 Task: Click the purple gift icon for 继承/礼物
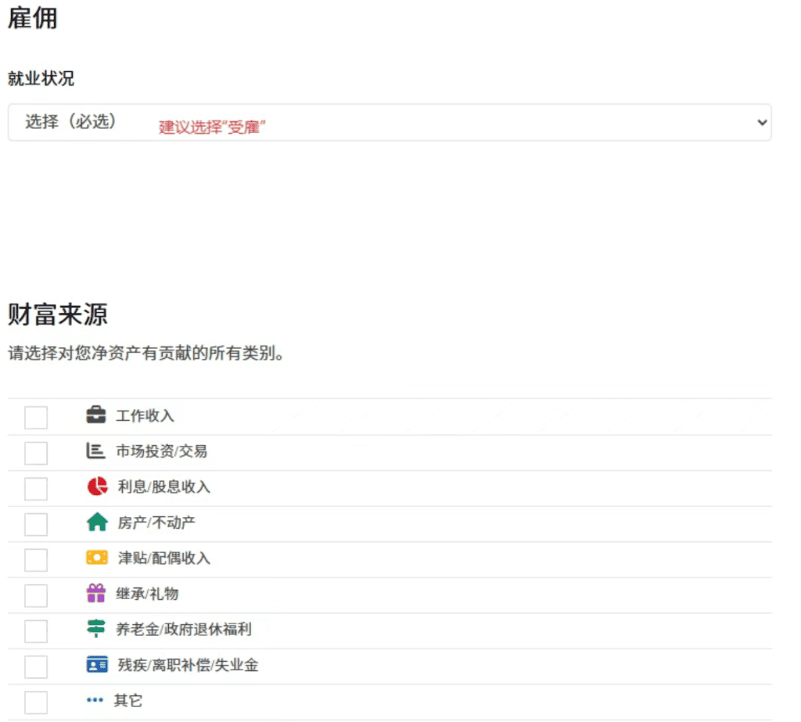(x=96, y=593)
